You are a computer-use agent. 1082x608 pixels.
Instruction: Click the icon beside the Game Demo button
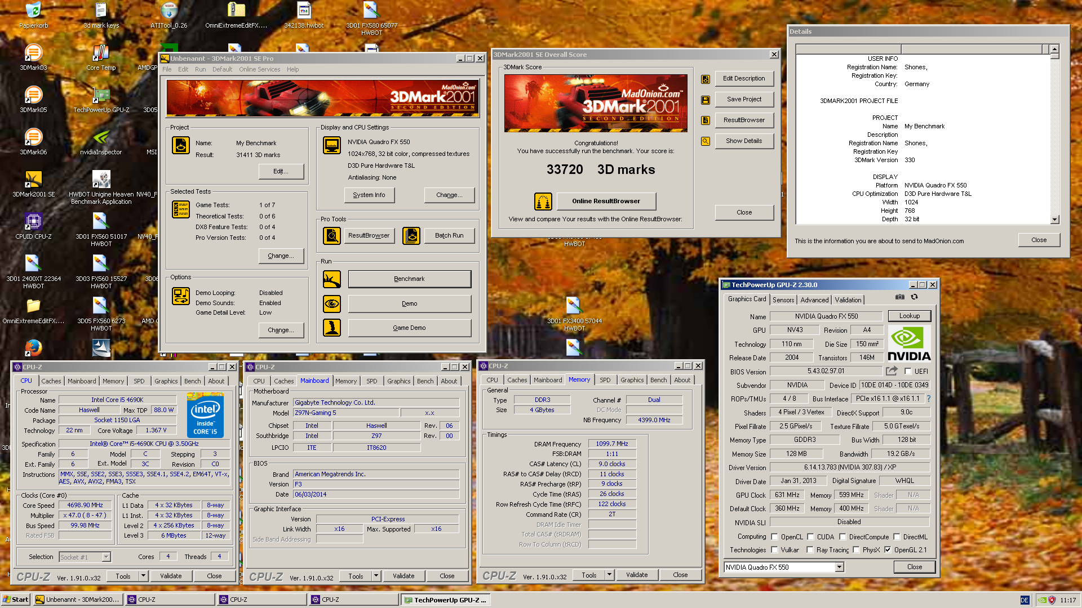click(331, 328)
